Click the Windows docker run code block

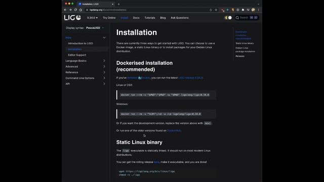point(167,114)
